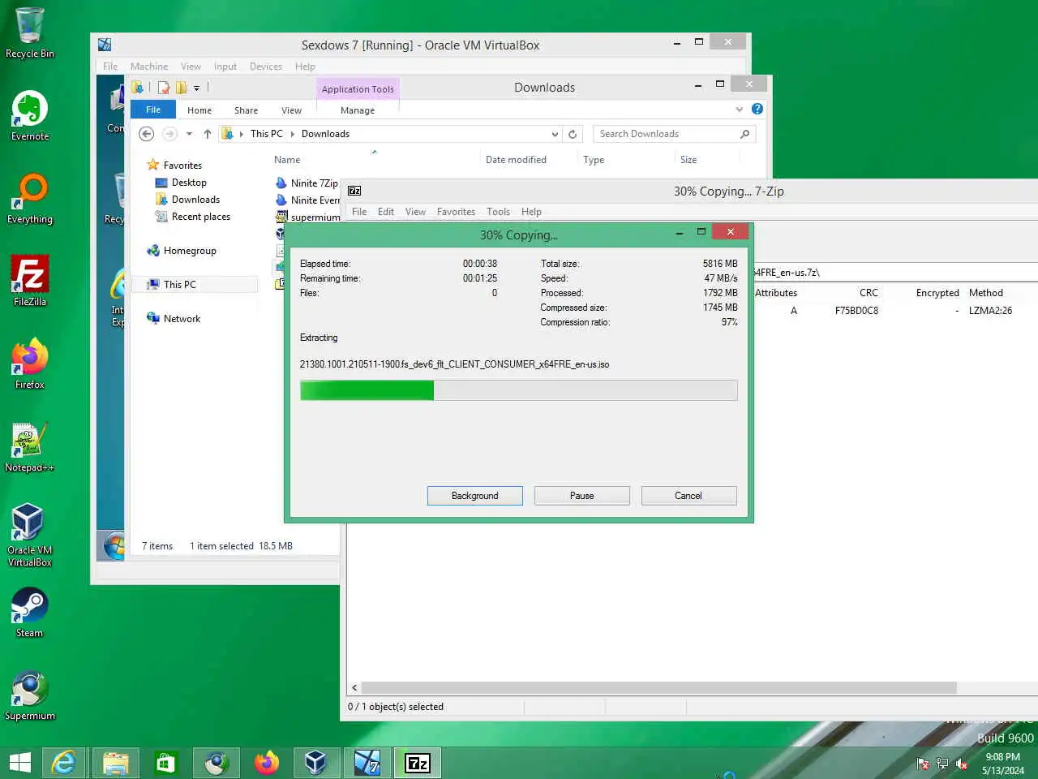Open Notepad++ desktop shortcut

click(x=30, y=447)
